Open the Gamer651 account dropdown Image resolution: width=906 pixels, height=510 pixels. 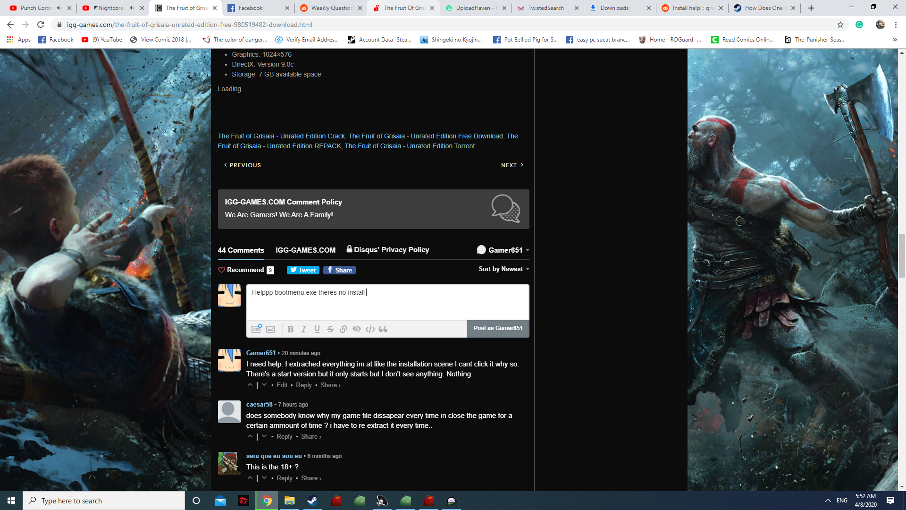(503, 250)
